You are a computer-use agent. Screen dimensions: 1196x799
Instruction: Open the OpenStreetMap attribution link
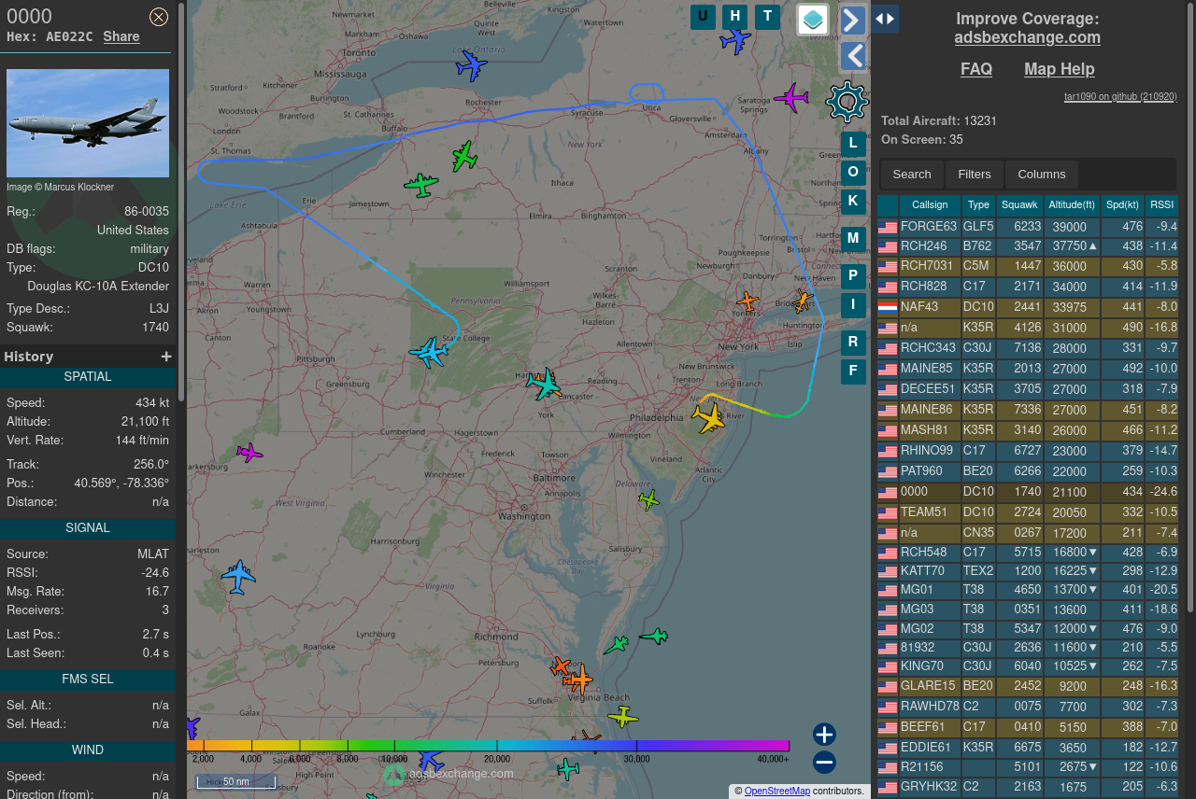[x=777, y=792]
